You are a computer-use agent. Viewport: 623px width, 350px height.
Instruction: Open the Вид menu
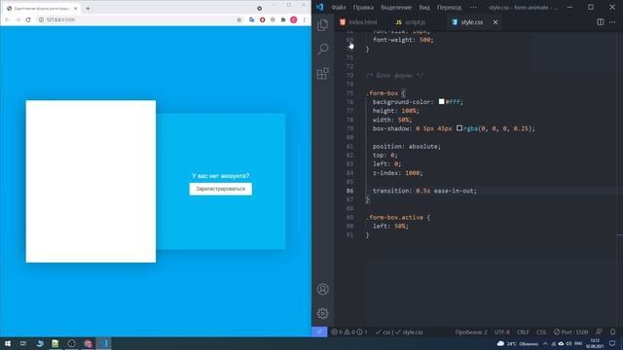[x=424, y=7]
